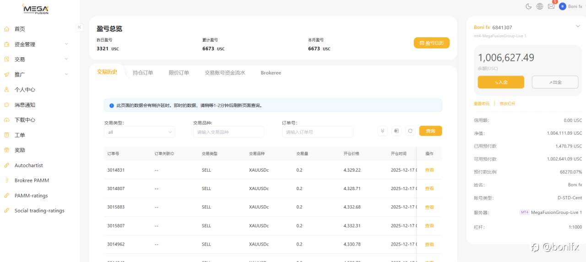Expand the account selector chevron beside 6841307

[x=577, y=27]
